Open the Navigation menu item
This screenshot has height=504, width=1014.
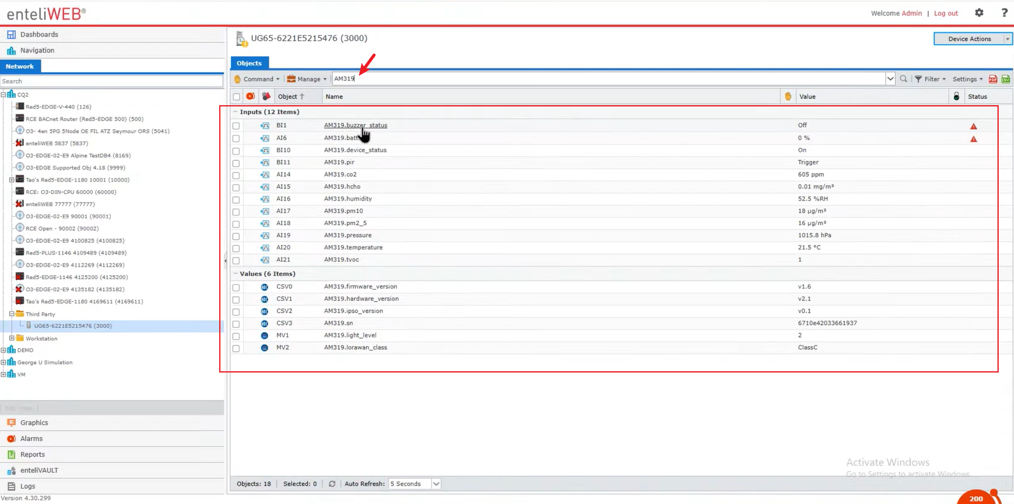(37, 50)
